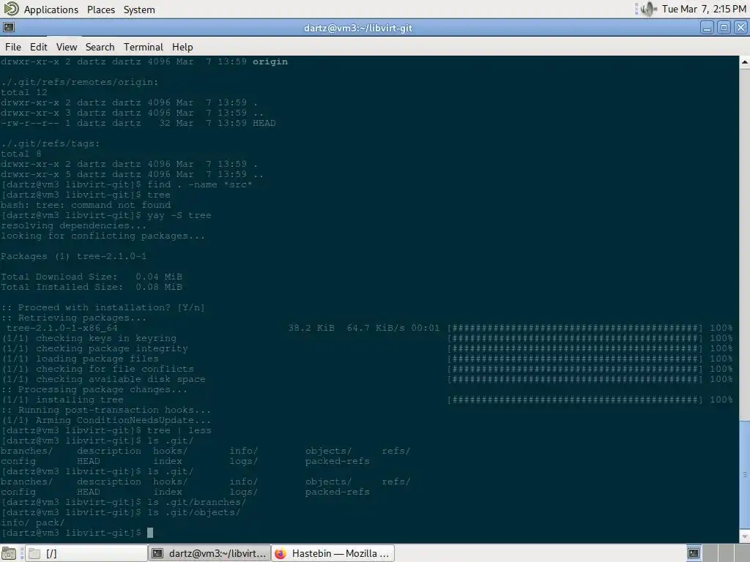
Task: Open the terminal File menu
Action: [x=13, y=47]
